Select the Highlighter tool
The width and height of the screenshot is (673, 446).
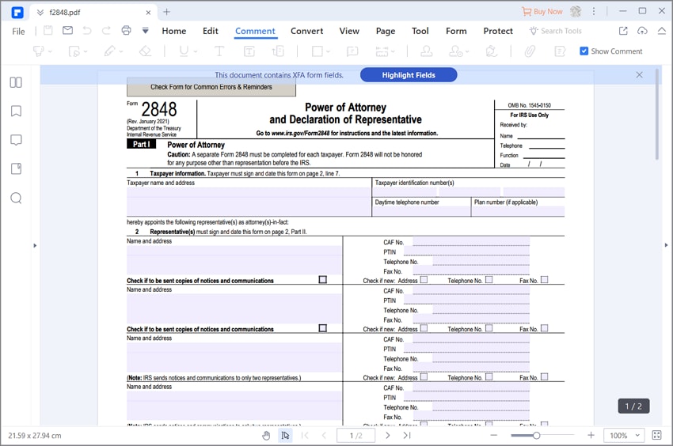pos(39,51)
